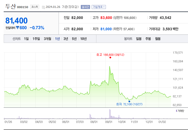Click the calendar clock icon beside the date

pyautogui.click(x=43, y=7)
